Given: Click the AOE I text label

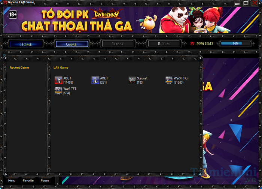Looking at the screenshot, I should (67, 78).
